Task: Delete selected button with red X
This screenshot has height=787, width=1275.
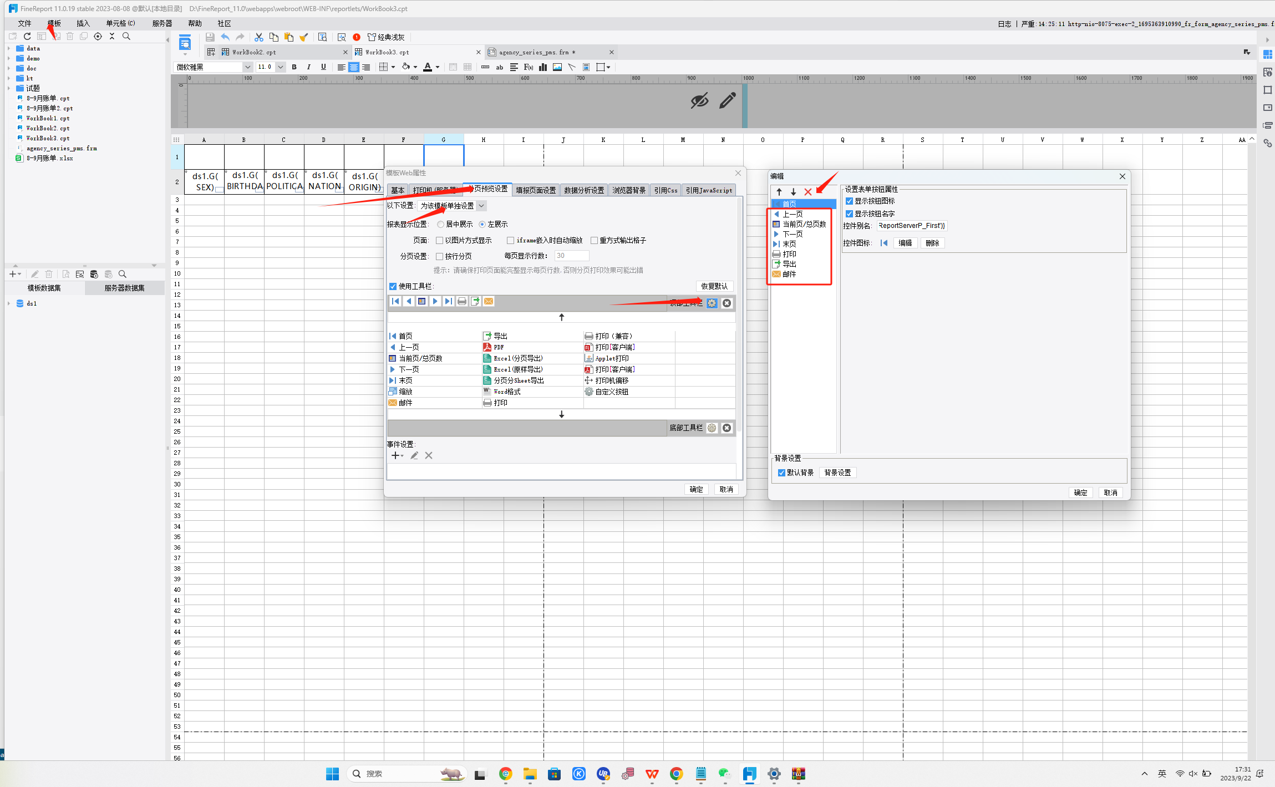Action: [x=808, y=192]
